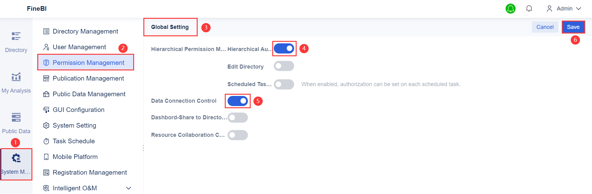Switch to the Global Setting tab
This screenshot has height=194, width=592.
click(170, 27)
